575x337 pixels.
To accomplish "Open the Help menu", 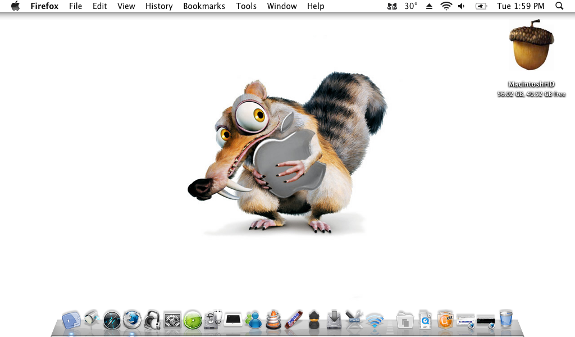I will pos(316,6).
